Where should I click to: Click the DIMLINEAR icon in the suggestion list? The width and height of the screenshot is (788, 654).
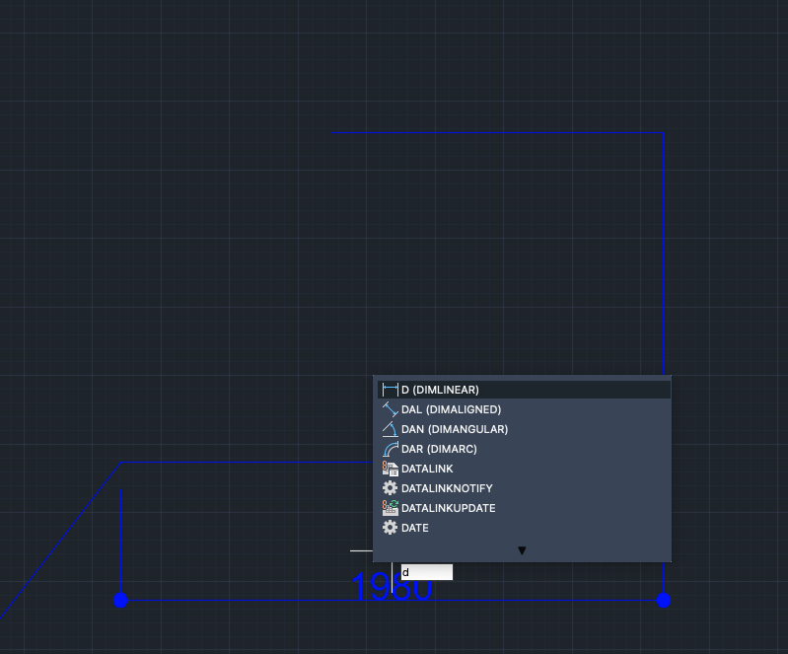(x=390, y=390)
